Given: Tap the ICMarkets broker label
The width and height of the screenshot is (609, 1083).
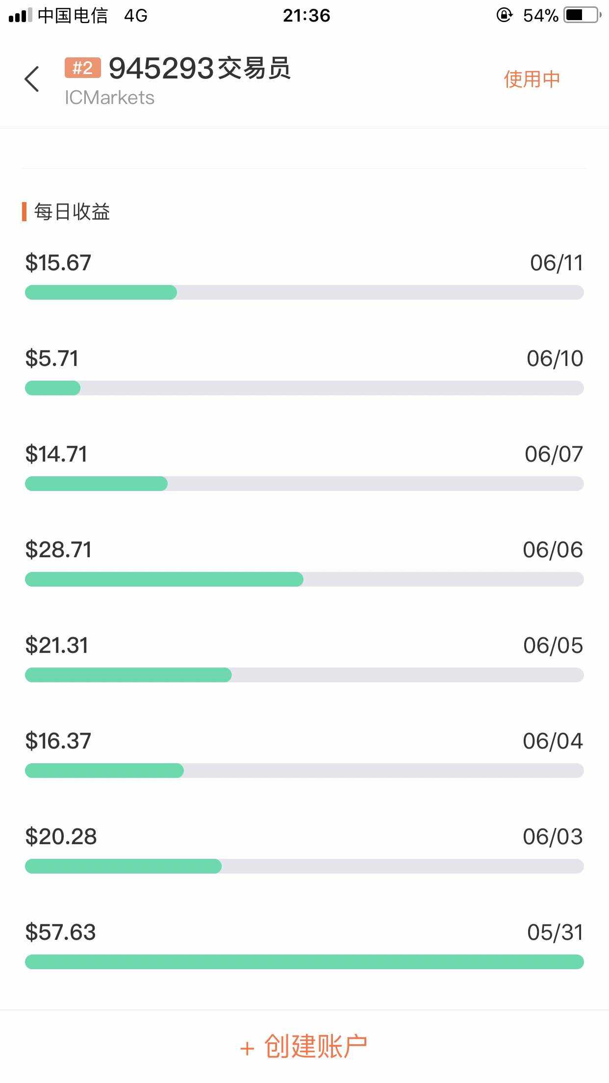Looking at the screenshot, I should (109, 98).
